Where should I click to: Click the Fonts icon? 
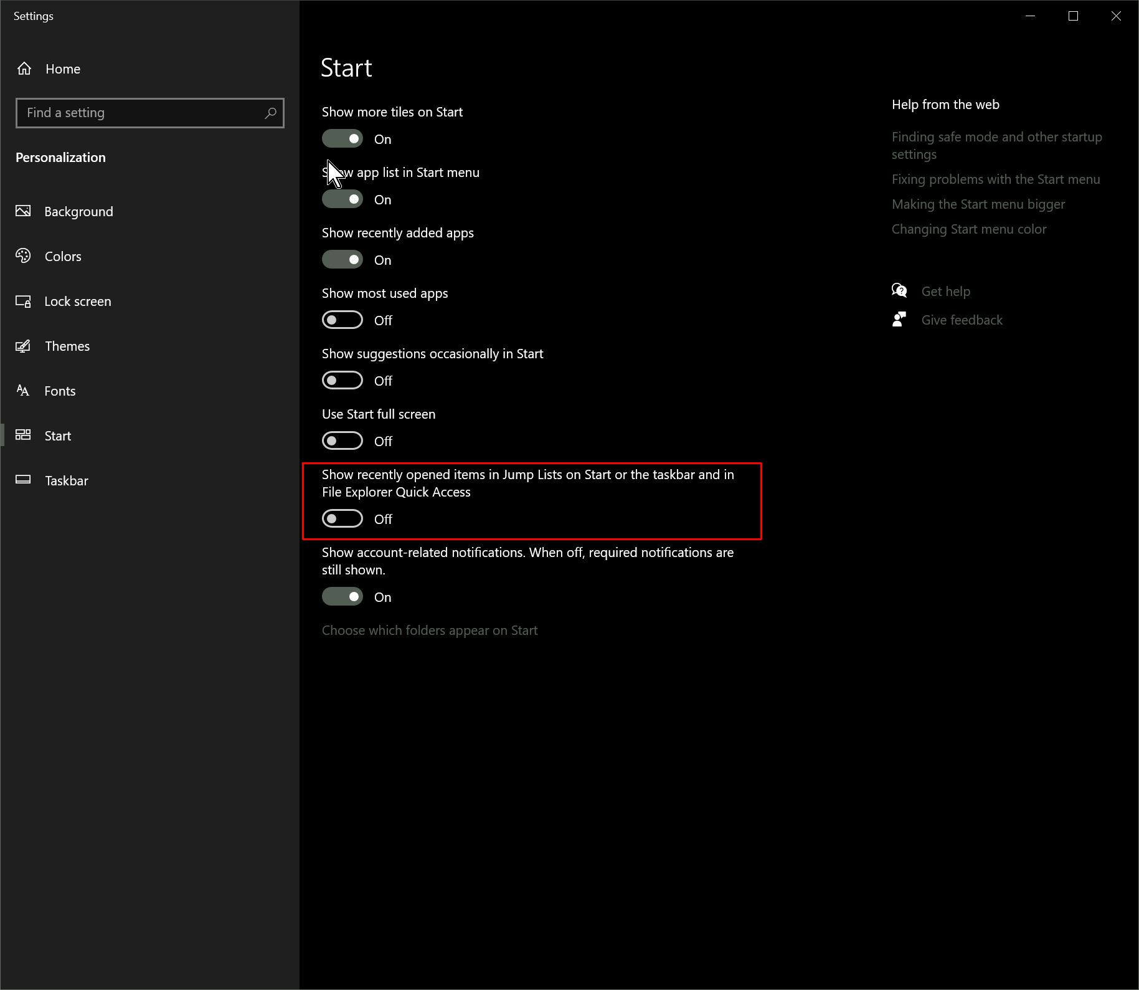[x=23, y=391]
